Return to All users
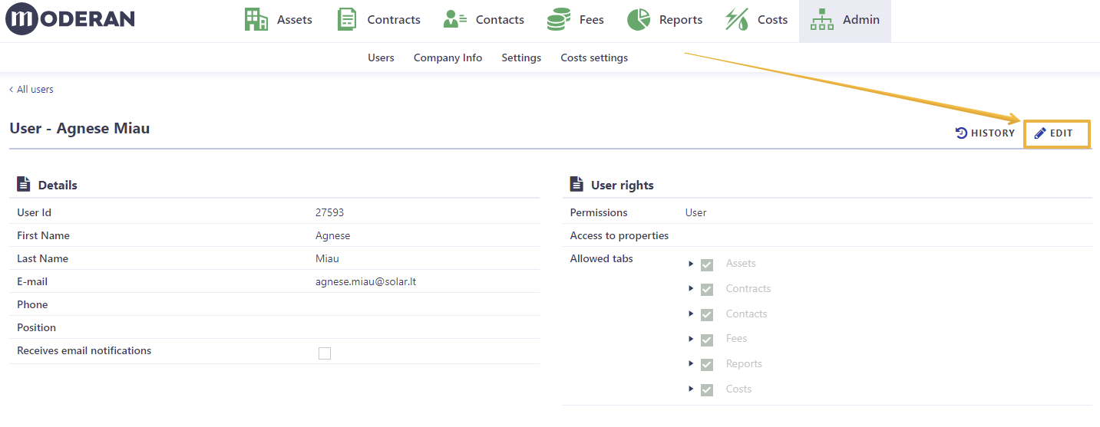The width and height of the screenshot is (1100, 427). [31, 90]
